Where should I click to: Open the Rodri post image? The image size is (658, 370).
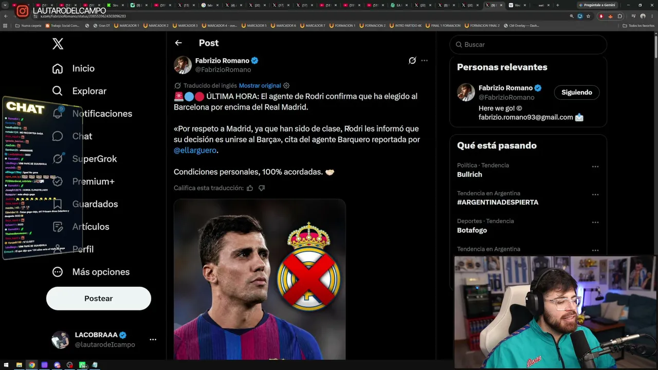pos(260,280)
